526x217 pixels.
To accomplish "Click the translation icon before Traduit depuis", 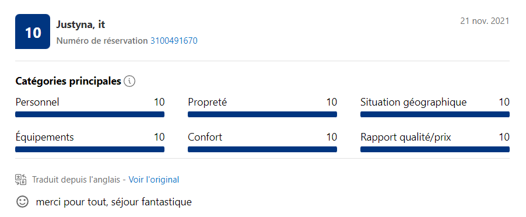I will 21,180.
